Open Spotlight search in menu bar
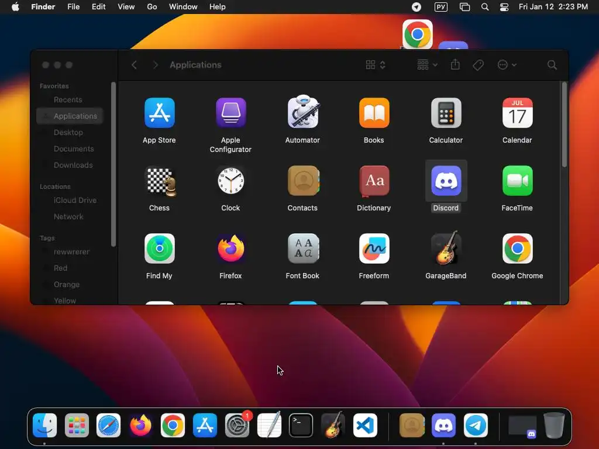599x449 pixels. (485, 7)
